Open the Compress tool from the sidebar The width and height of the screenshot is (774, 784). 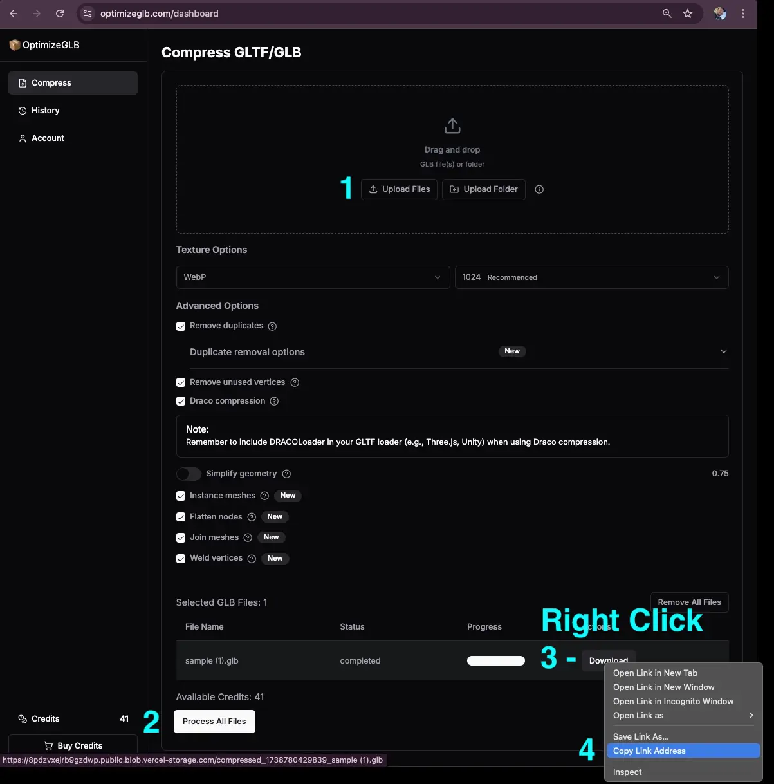(x=51, y=82)
